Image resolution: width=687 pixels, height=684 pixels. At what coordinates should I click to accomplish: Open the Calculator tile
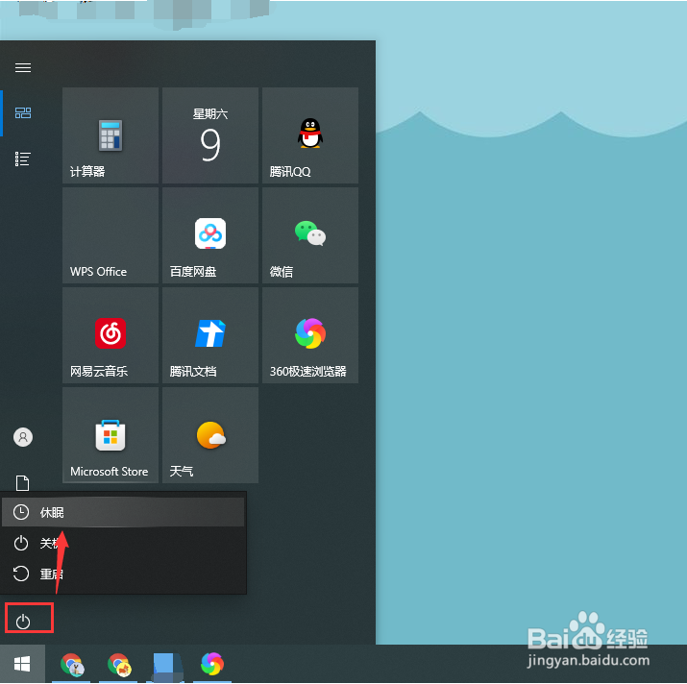(110, 135)
